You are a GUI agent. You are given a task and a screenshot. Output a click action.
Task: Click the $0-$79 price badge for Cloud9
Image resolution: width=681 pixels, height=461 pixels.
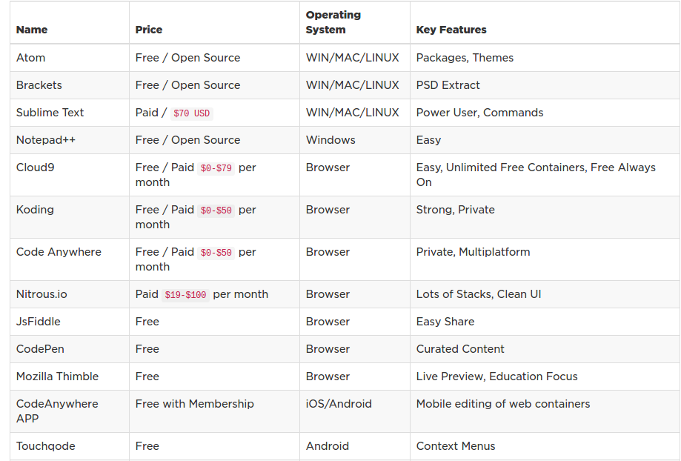[216, 168]
